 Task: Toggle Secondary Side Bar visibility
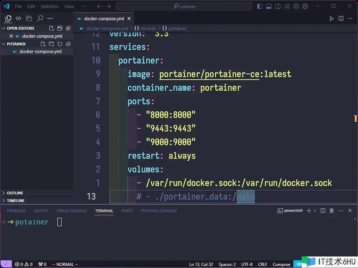point(278,6)
